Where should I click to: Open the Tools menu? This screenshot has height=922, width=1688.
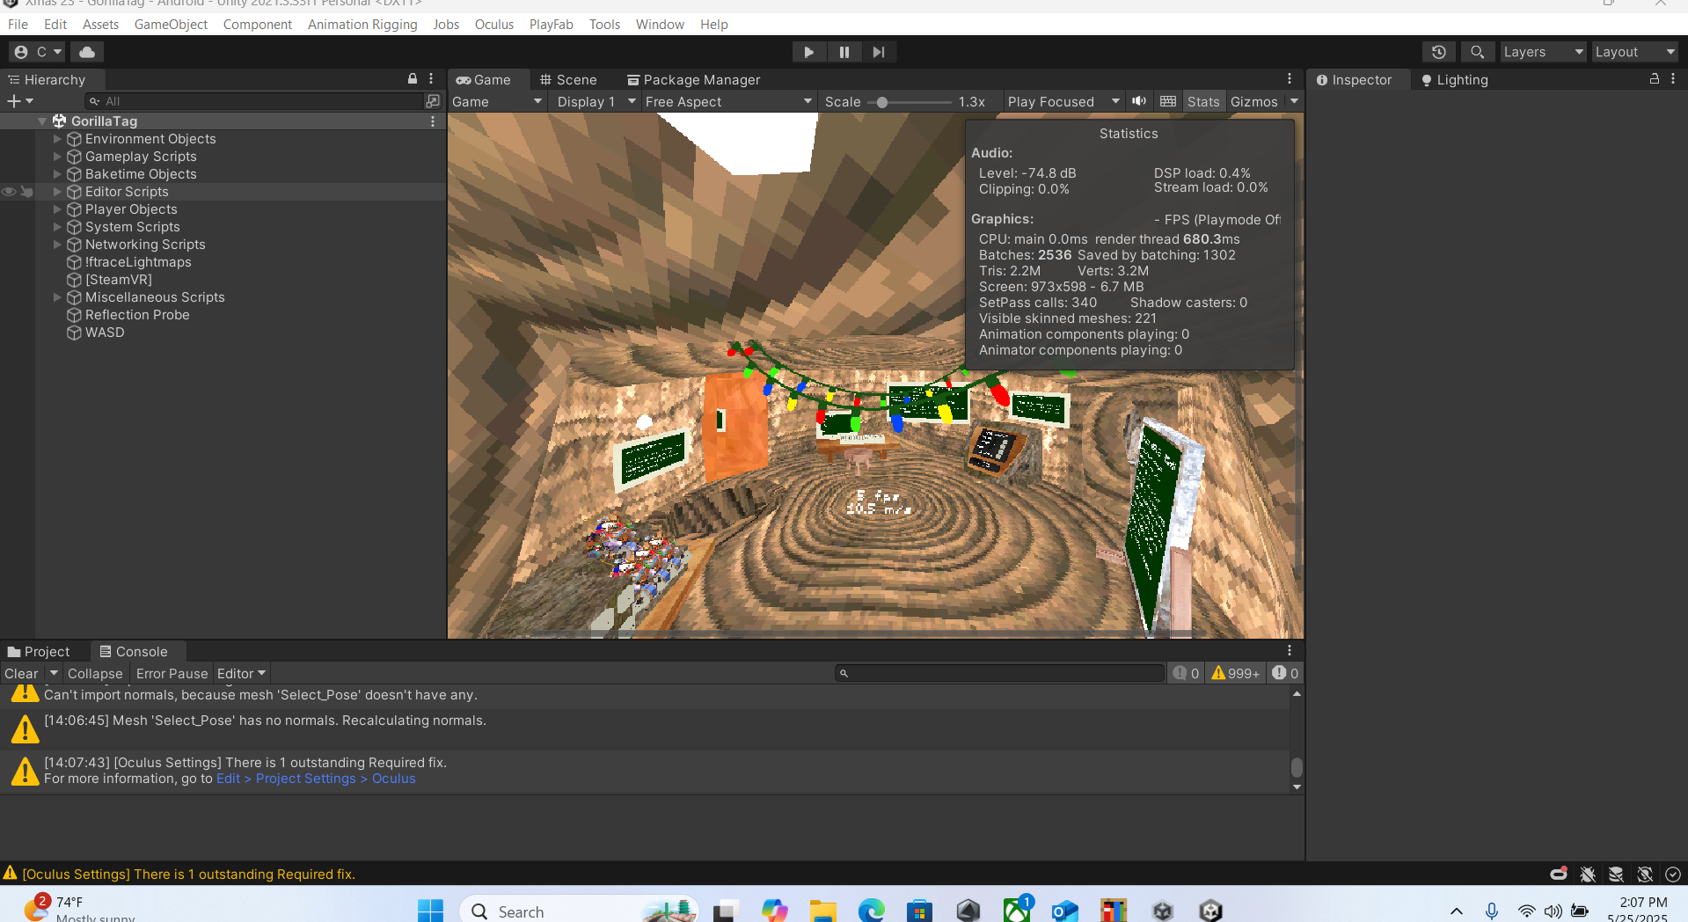tap(604, 25)
